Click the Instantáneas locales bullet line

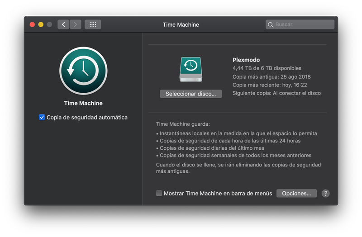click(x=237, y=133)
